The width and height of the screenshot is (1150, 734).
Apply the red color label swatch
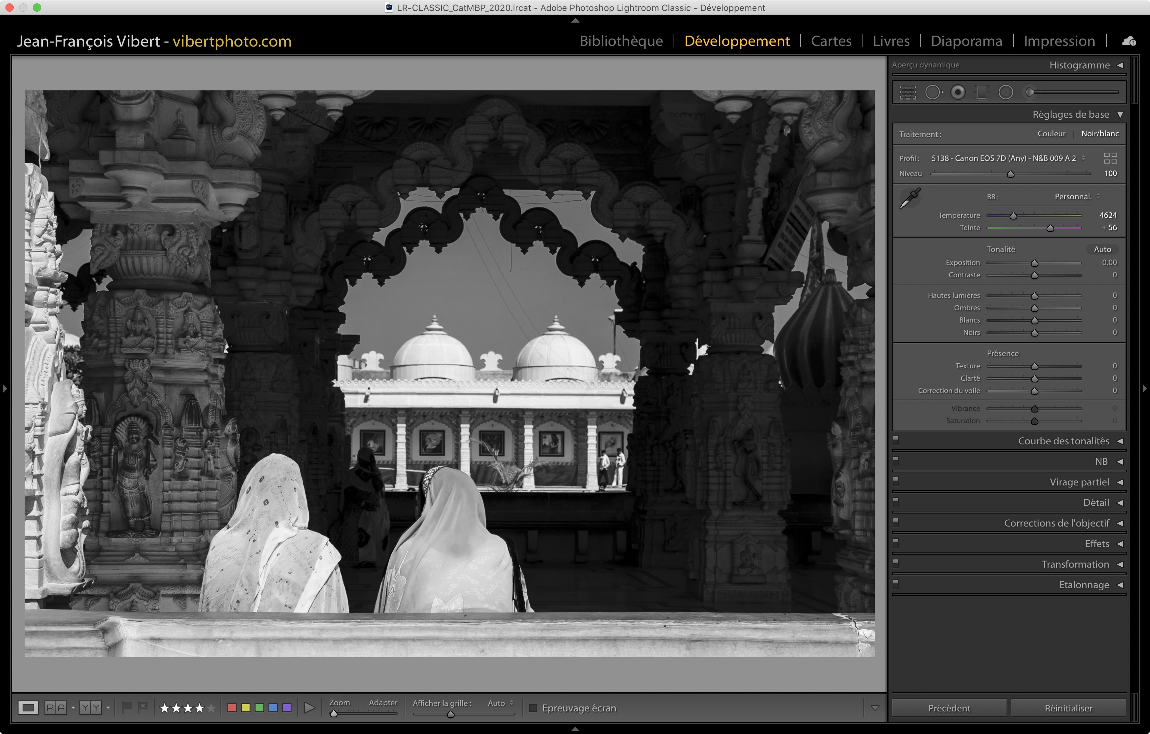232,708
